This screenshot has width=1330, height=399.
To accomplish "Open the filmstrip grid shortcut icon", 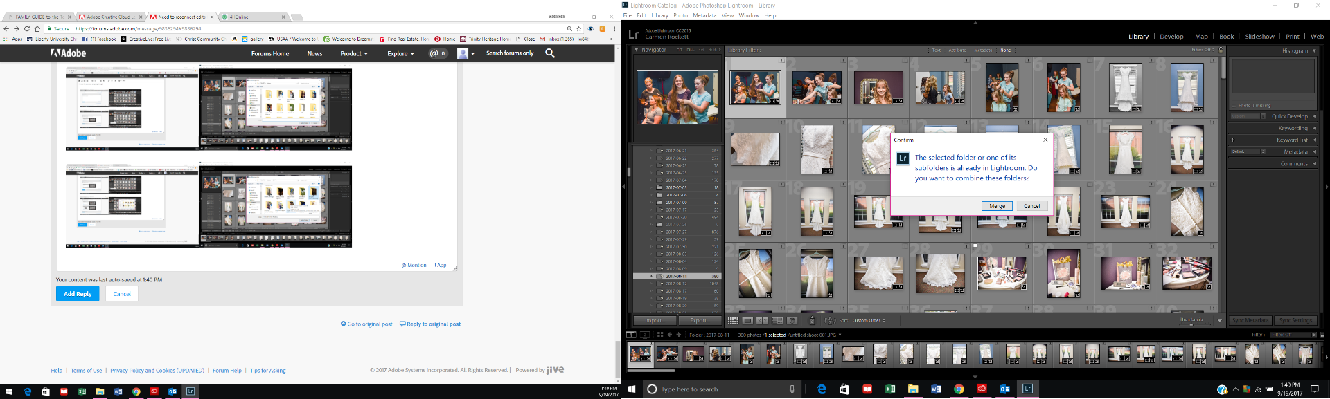I will (x=660, y=335).
